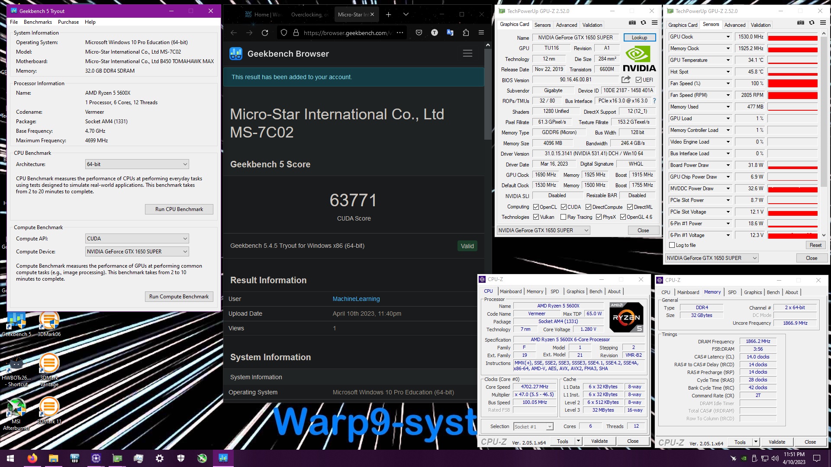The image size is (831, 467).
Task: Expand GPU Clock sensor dropdown arrow
Action: [728, 37]
